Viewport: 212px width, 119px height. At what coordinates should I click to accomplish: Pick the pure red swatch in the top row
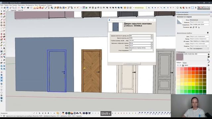(x=193, y=69)
